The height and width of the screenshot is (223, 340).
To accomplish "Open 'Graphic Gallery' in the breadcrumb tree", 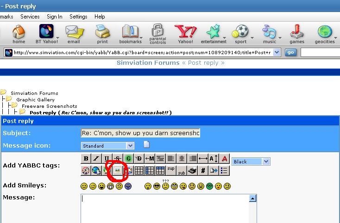I will (x=35, y=100).
